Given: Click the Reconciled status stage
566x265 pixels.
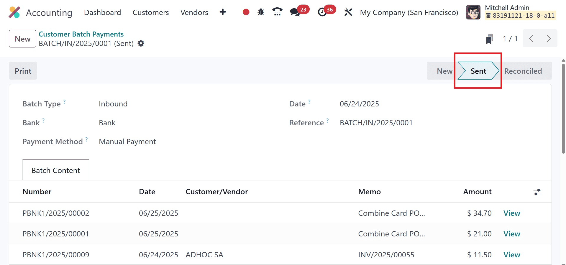Looking at the screenshot, I should pos(523,71).
